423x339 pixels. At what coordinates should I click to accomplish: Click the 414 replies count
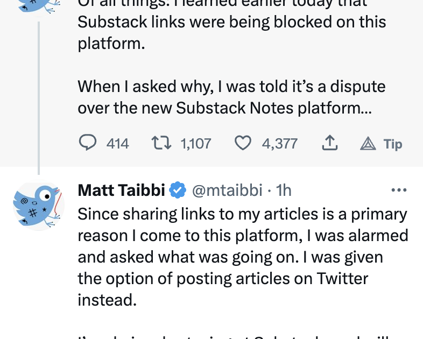(117, 144)
